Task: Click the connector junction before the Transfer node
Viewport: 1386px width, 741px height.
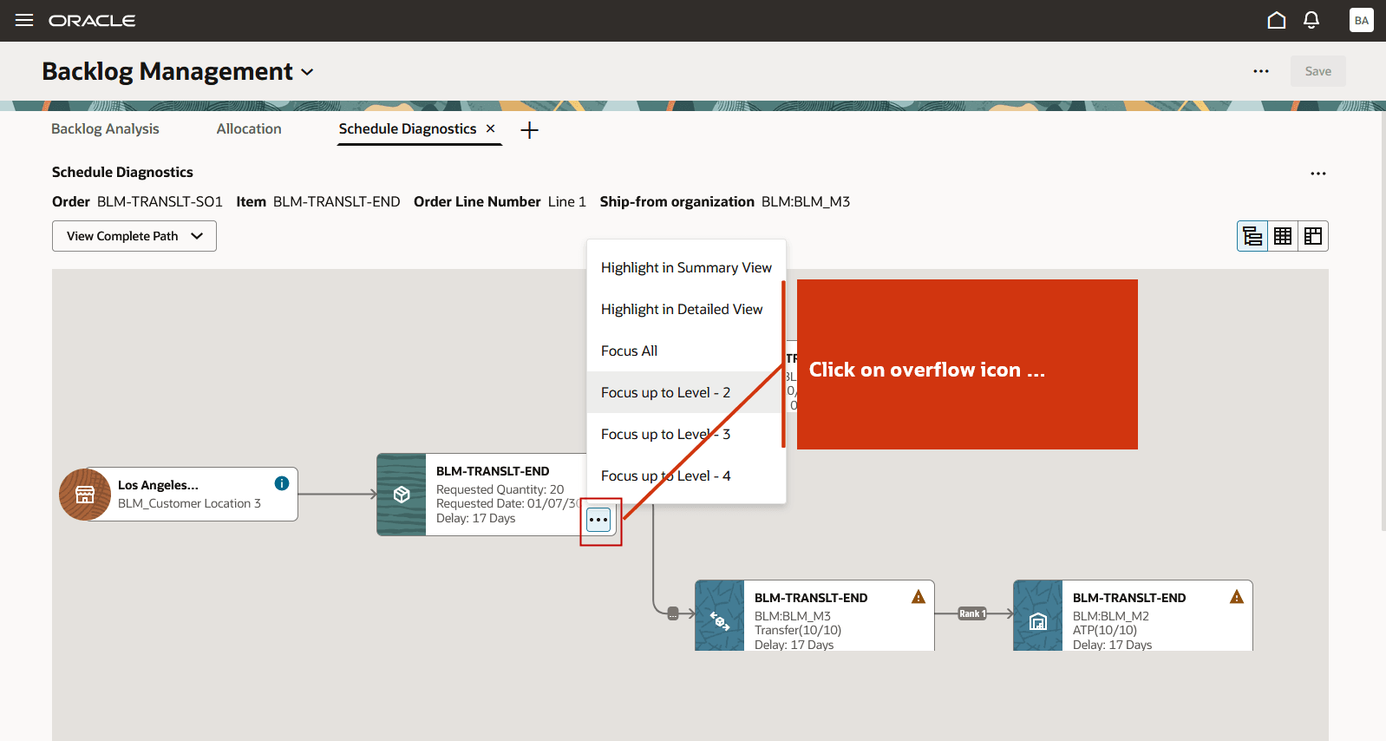Action: tap(673, 613)
